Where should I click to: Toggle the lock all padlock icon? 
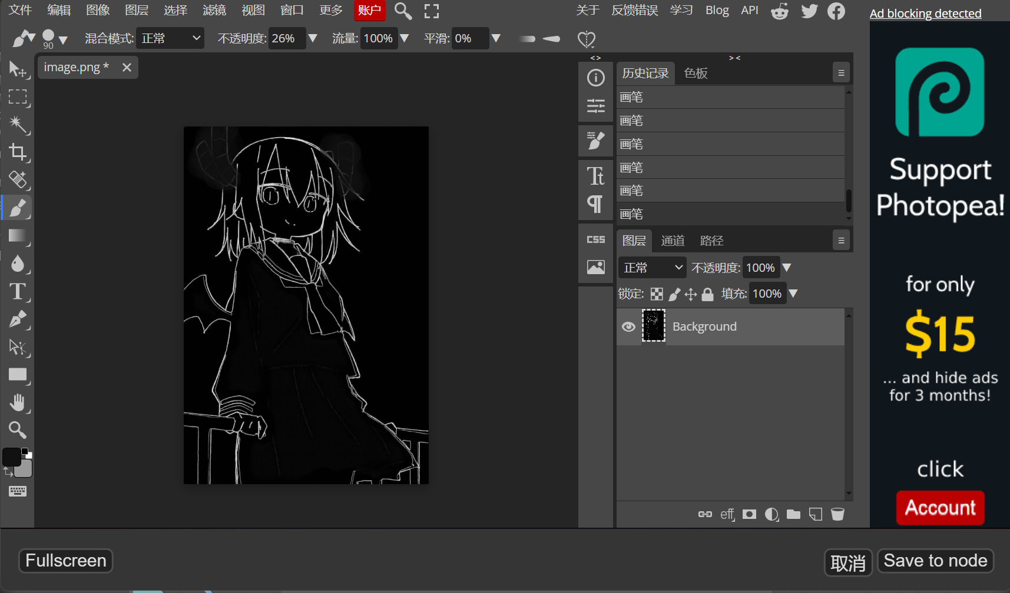coord(708,294)
